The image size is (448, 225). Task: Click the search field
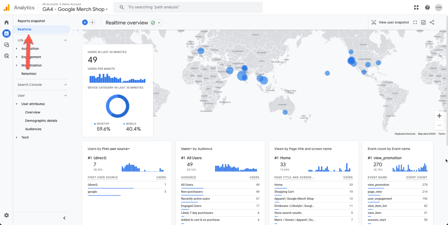188,7
